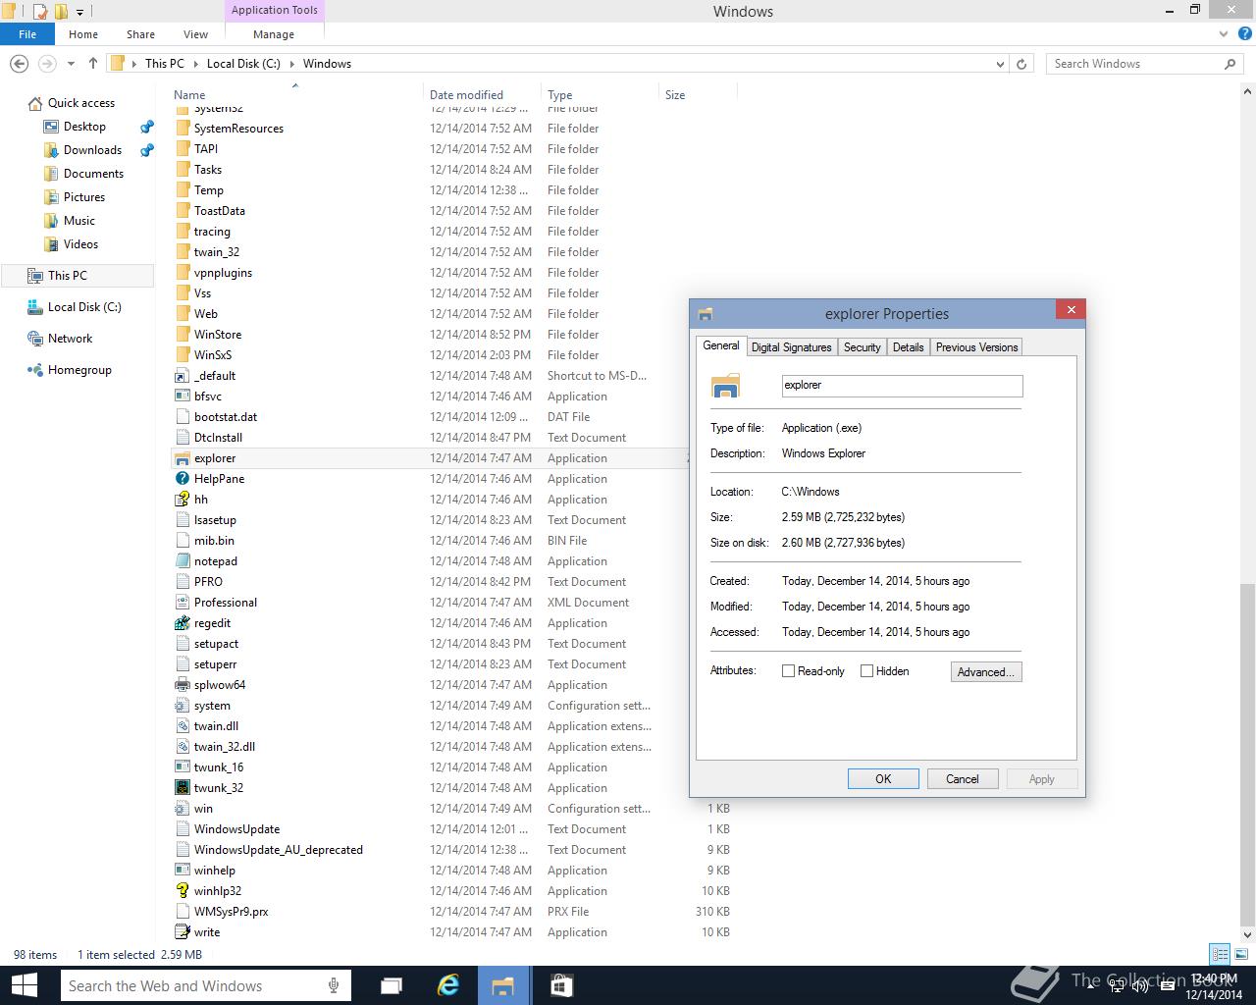Click the twunk_32 application icon
This screenshot has width=1256, height=1005.
coord(182,788)
